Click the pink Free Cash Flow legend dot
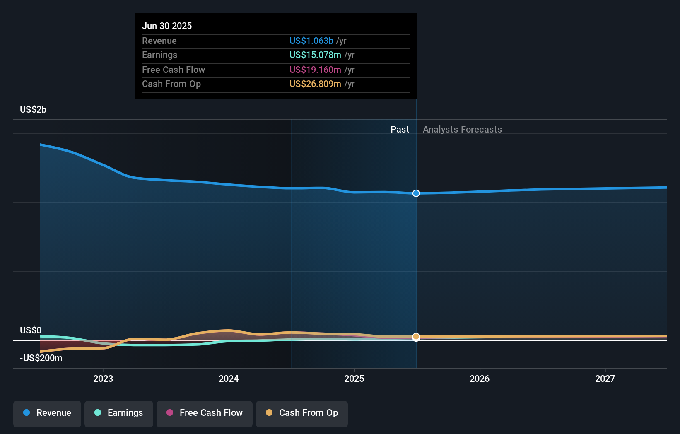The height and width of the screenshot is (434, 680). pyautogui.click(x=170, y=413)
